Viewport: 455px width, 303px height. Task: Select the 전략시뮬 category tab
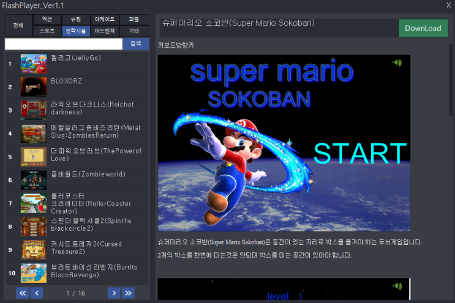click(x=76, y=31)
